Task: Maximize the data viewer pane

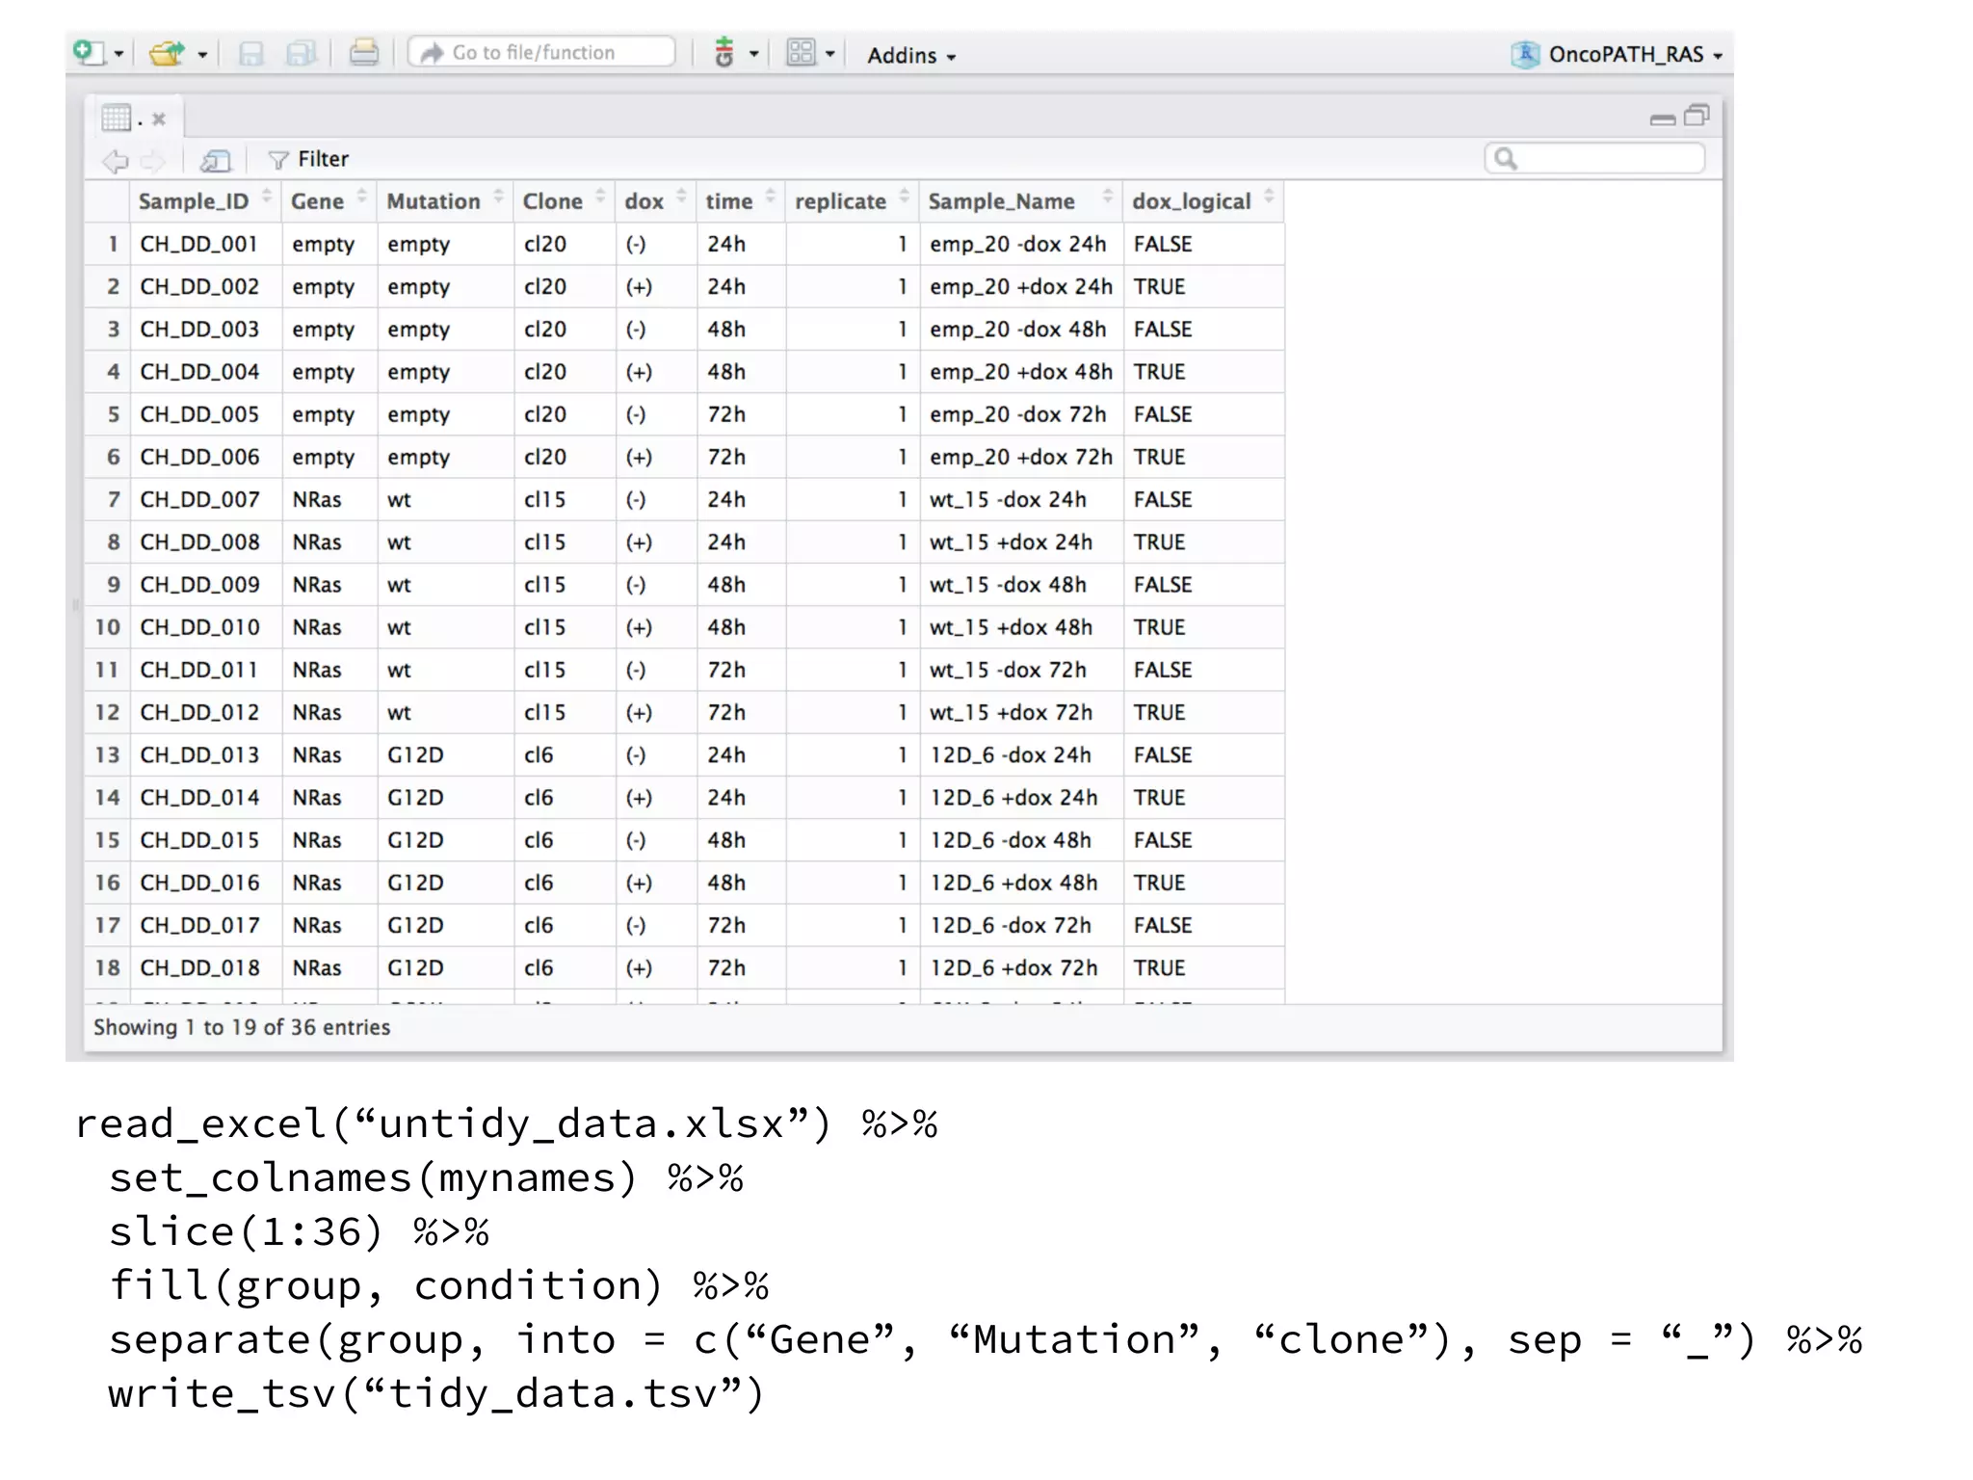Action: [x=1697, y=116]
